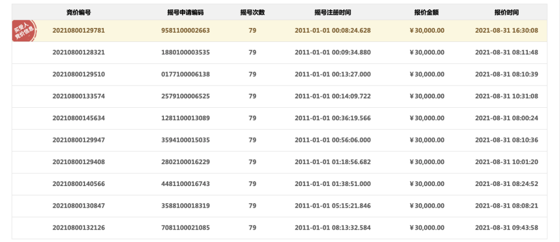This screenshot has width=560, height=242.
Task: Click registration time 2011-01-01 00:14:09.722
Action: tap(333, 96)
